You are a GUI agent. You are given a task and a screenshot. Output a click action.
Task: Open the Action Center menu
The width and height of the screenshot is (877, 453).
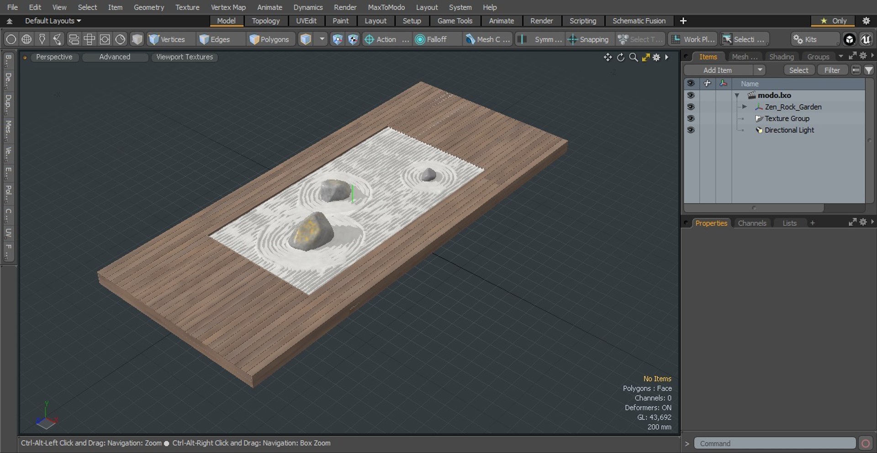point(386,39)
